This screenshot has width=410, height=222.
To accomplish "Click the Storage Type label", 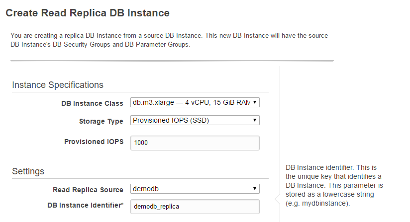I will click(101, 121).
